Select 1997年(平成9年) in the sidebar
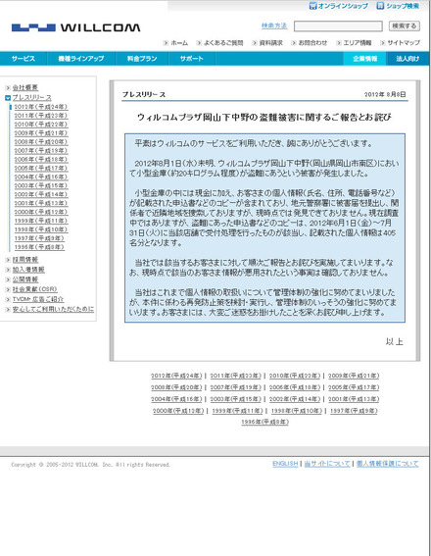The width and height of the screenshot is (431, 556). click(x=39, y=238)
